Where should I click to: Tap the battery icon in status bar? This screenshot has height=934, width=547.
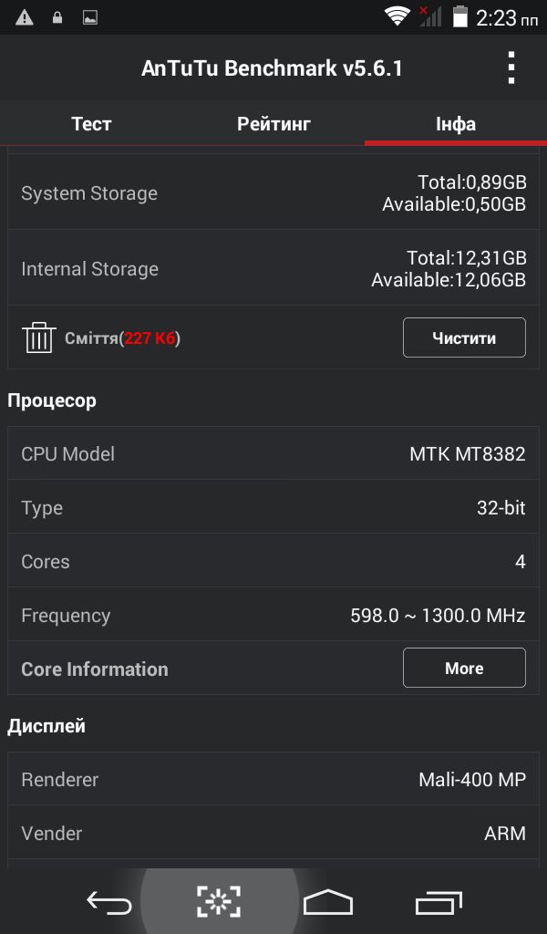pos(460,16)
